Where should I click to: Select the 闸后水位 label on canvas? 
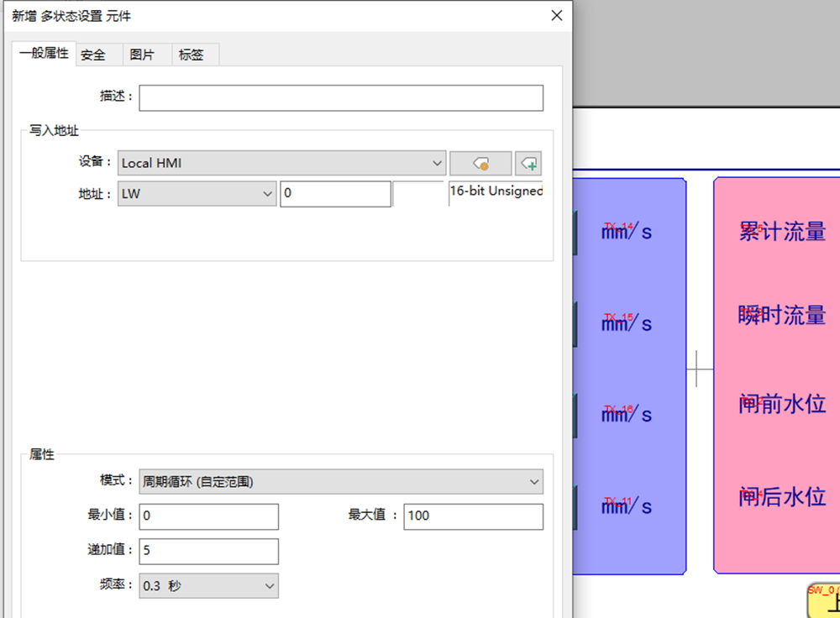point(781,497)
